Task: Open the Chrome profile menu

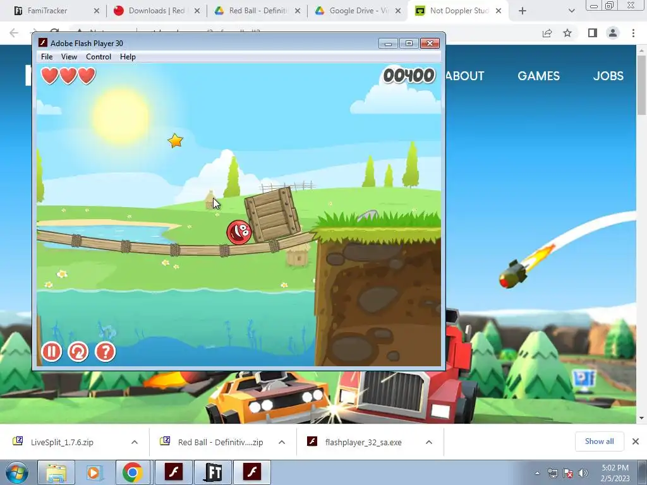Action: [x=613, y=33]
